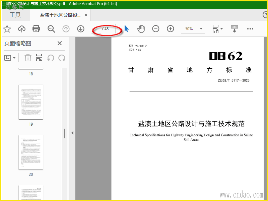Click the bookmark star icon
The height and width of the screenshot is (201, 268).
[x=7, y=29]
